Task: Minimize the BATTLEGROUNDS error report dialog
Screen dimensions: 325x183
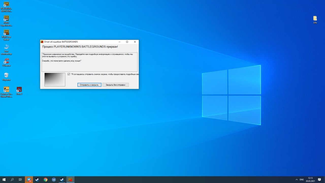Action: (x=119, y=42)
